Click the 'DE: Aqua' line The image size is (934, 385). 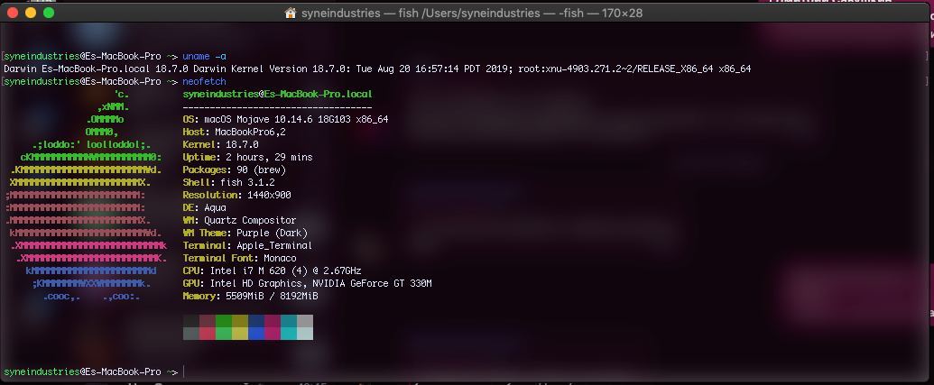click(204, 207)
